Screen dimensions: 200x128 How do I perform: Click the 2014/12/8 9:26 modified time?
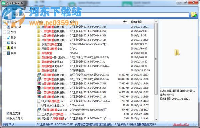pyautogui.click(x=139, y=44)
